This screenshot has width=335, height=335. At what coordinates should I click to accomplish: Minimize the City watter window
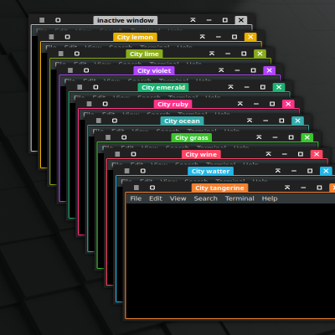click(294, 171)
